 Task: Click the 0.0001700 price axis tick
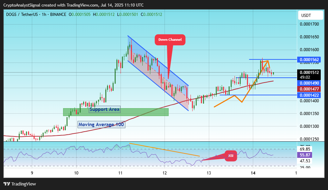point(309,24)
